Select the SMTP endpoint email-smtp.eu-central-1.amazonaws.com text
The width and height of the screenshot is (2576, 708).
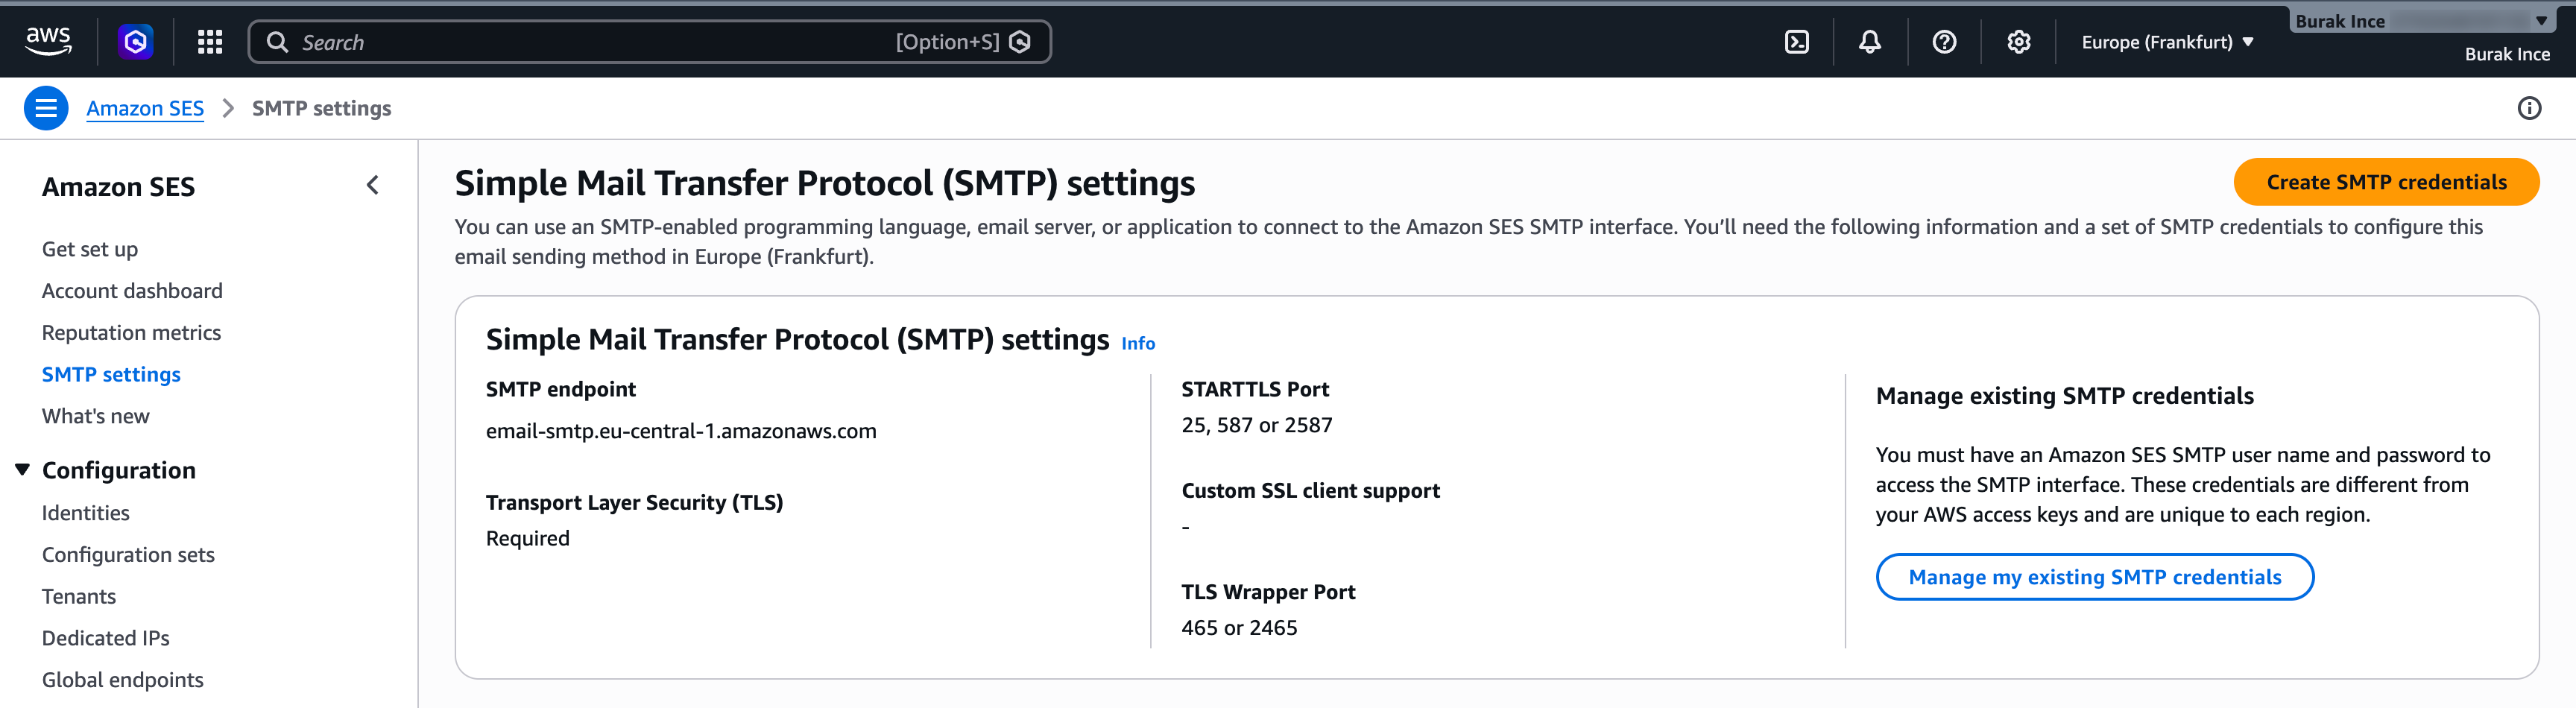(681, 431)
